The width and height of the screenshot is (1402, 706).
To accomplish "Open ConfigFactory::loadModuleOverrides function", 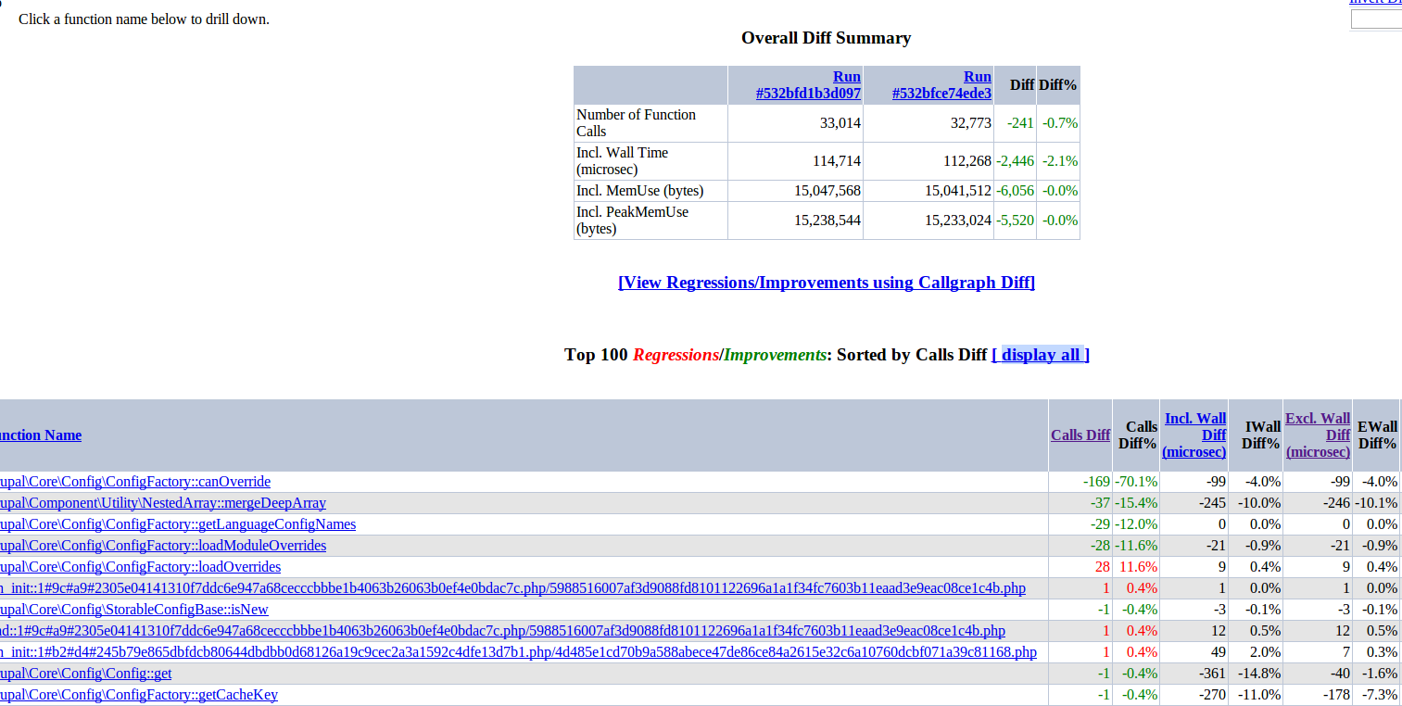I will [x=163, y=546].
